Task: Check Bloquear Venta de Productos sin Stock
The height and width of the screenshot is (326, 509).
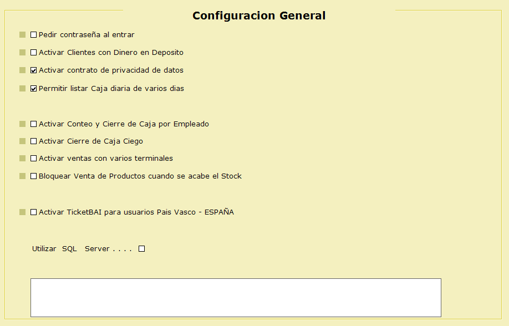Action: (34, 176)
